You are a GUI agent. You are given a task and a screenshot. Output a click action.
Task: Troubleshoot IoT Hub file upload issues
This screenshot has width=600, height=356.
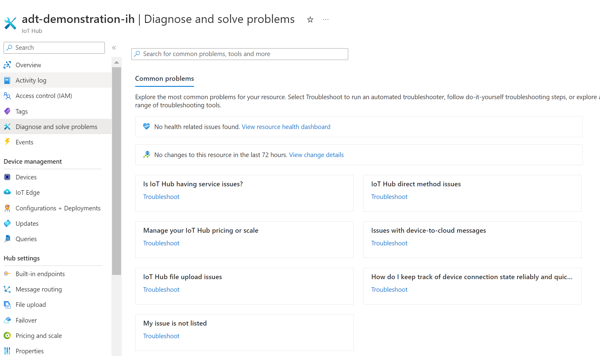tap(161, 289)
